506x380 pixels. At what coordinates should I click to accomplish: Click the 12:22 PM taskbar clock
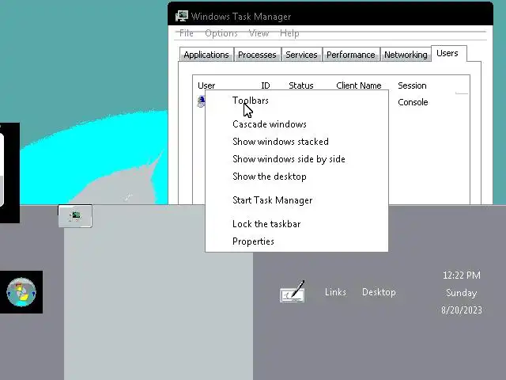coord(462,275)
